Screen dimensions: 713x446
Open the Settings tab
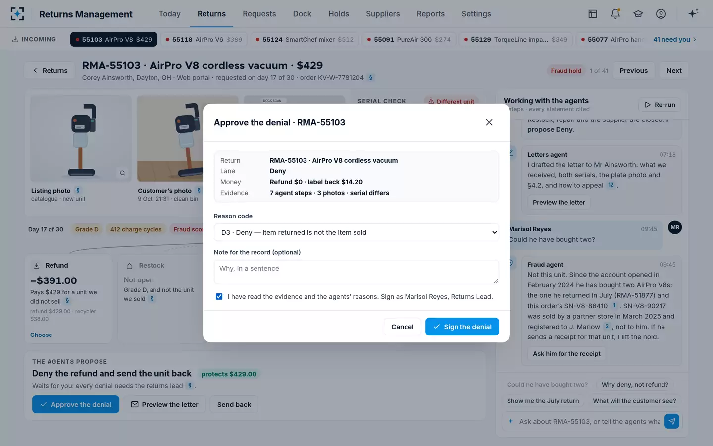(476, 14)
